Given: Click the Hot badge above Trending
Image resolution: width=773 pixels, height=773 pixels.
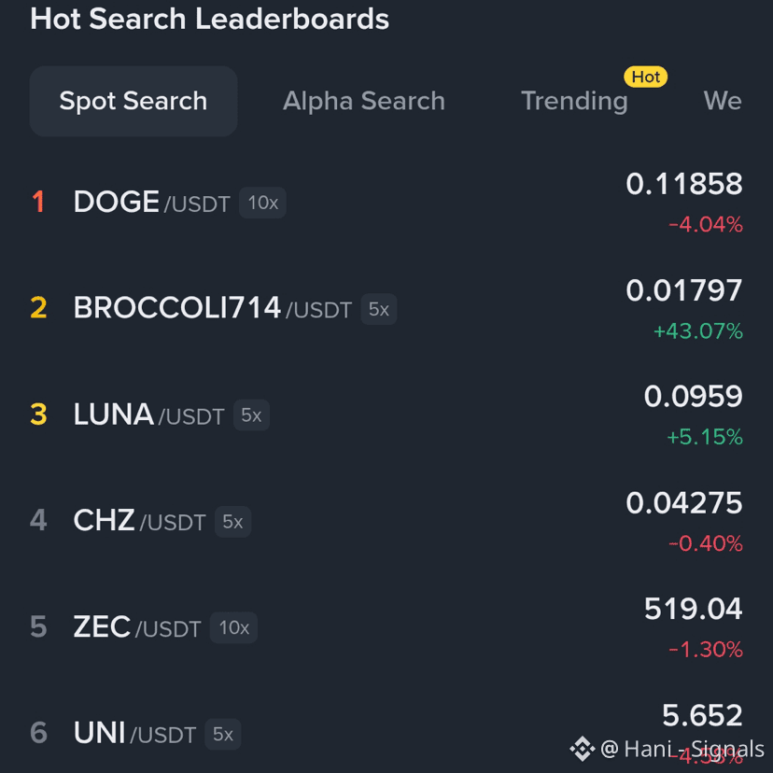Looking at the screenshot, I should (x=645, y=77).
